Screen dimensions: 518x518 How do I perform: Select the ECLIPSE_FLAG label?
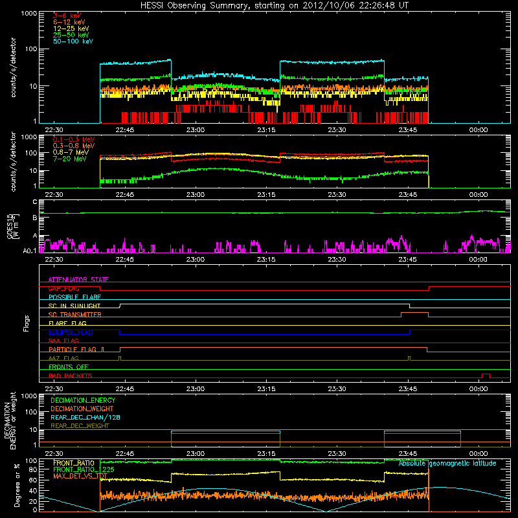pos(71,332)
